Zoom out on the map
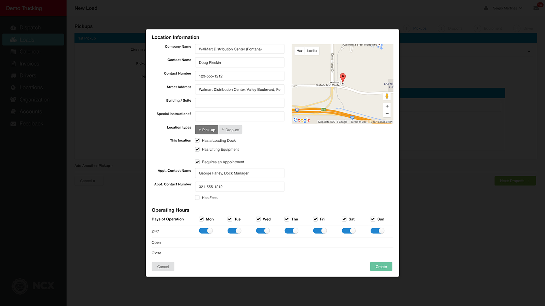 click(387, 114)
